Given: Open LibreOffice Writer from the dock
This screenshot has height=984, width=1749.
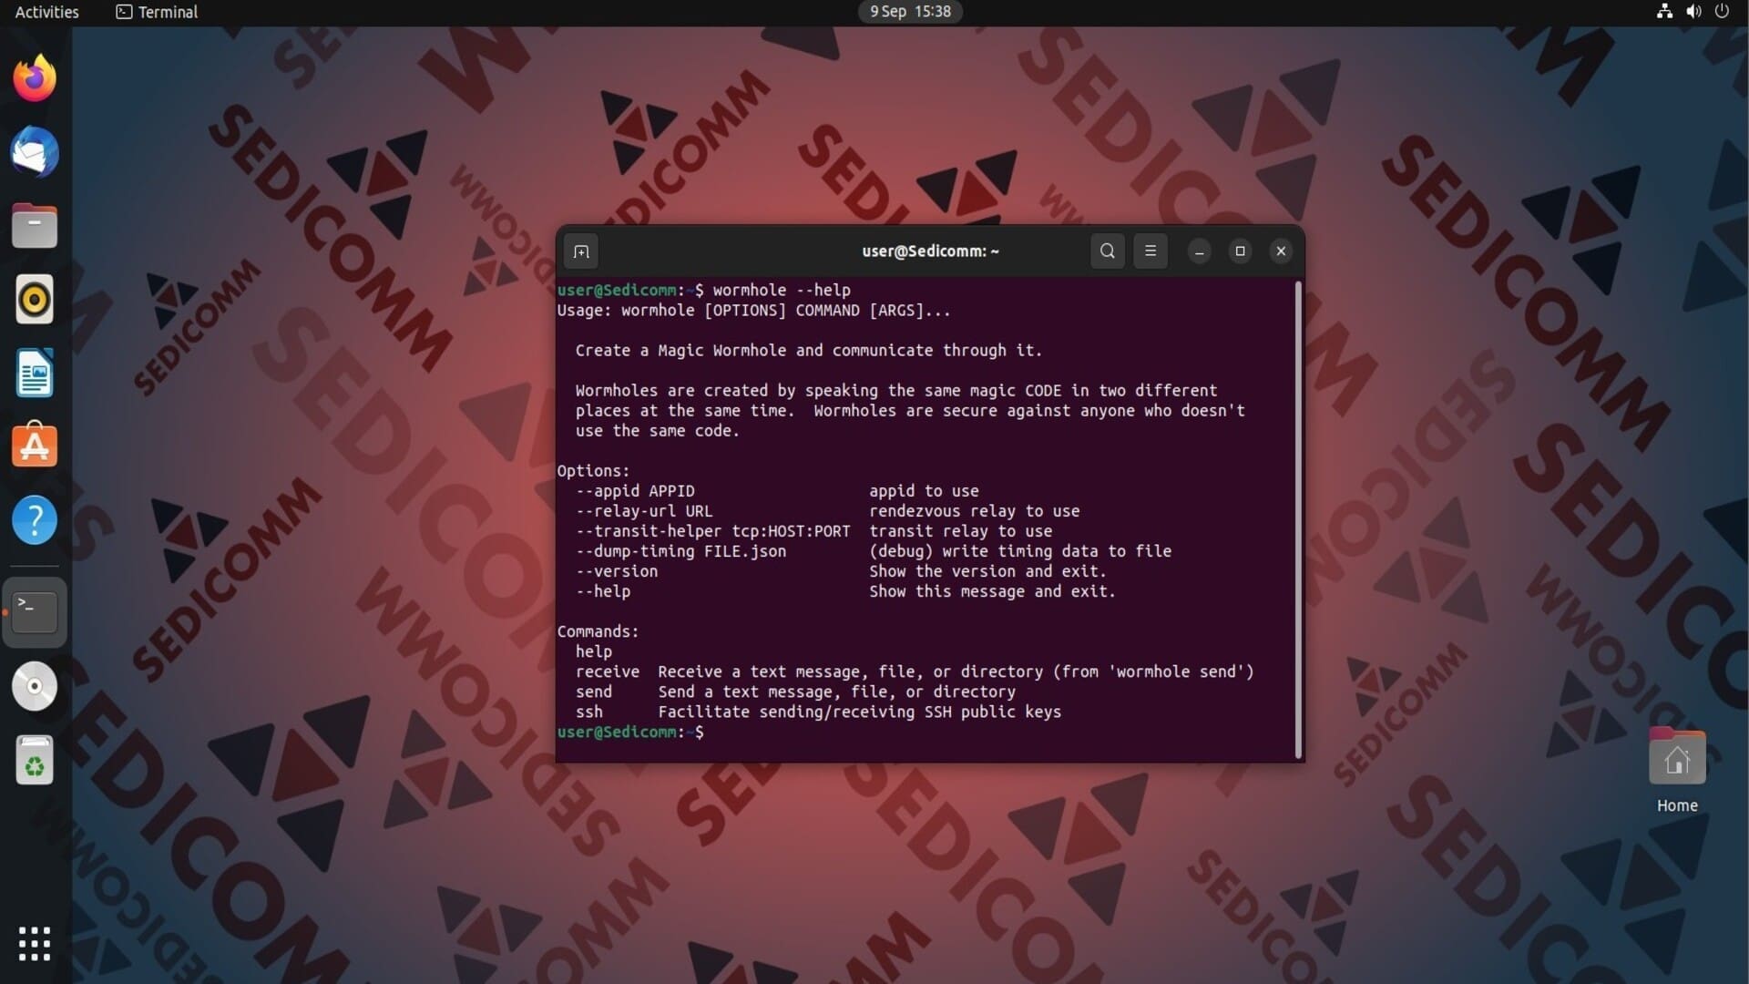Looking at the screenshot, I should point(35,374).
